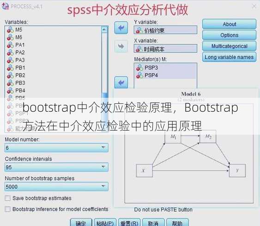Click Long variable names button
The image size is (260, 226).
(x=229, y=57)
